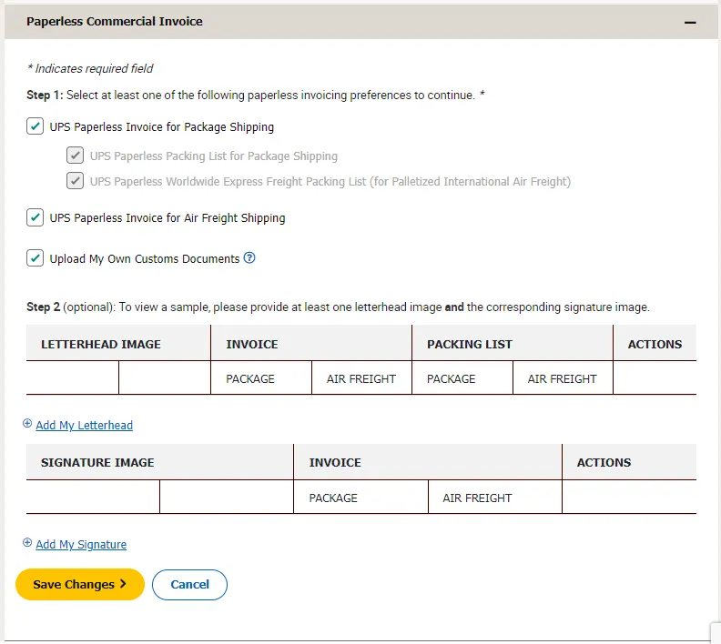Click ACTIONS header in the letterhead table

pos(655,344)
